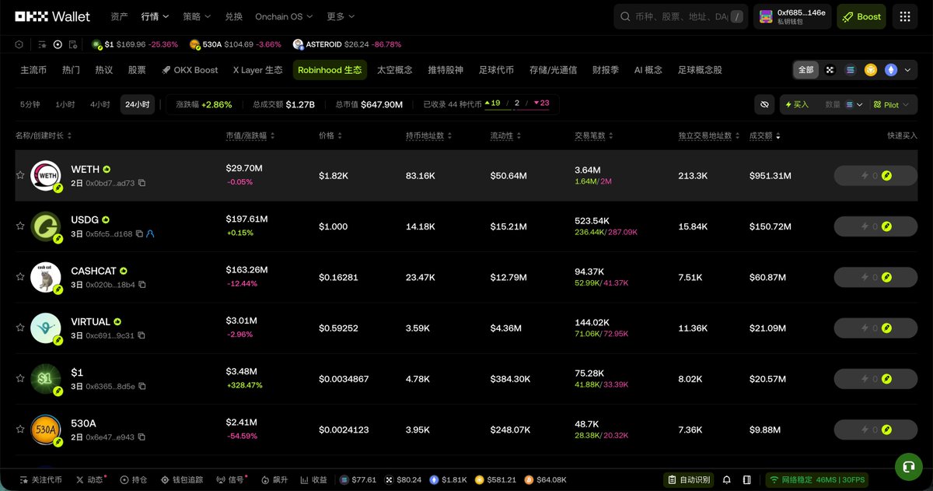Open 关注代币 in bottom bar
This screenshot has width=933, height=491.
point(40,480)
